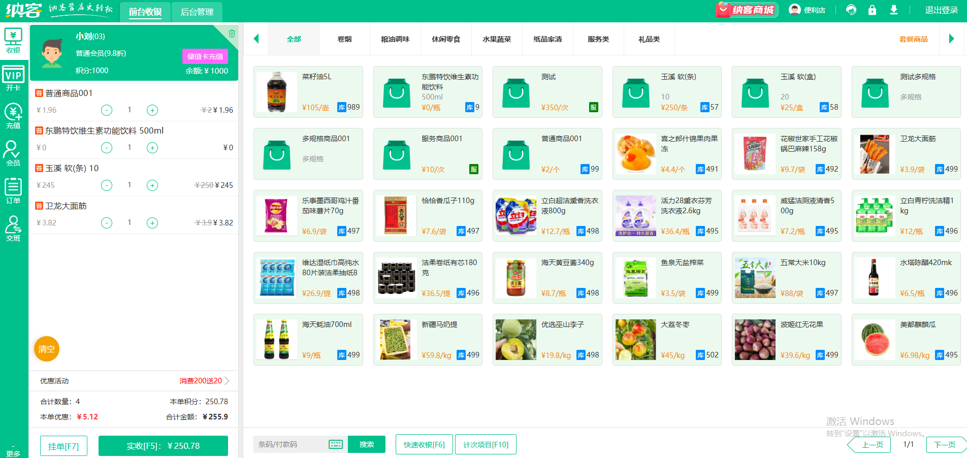Decrease quantity of 东鹏特饮 500ml item
Image resolution: width=967 pixels, height=458 pixels.
[x=107, y=148]
